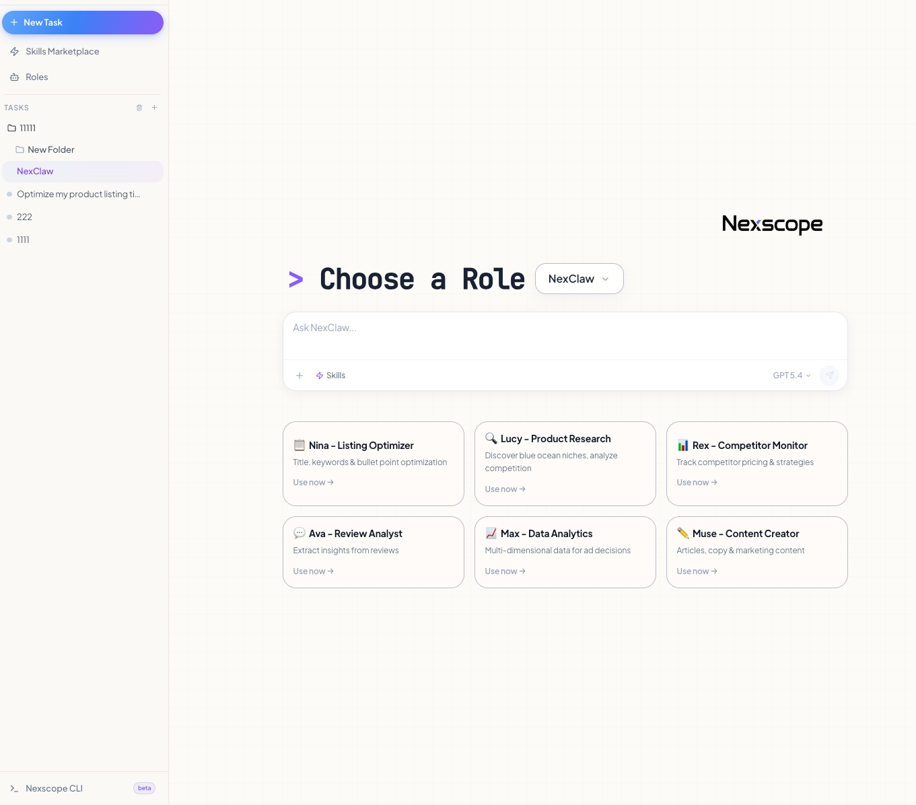The width and height of the screenshot is (916, 805).
Task: Open the GPT 5.4 model selector
Action: point(791,375)
